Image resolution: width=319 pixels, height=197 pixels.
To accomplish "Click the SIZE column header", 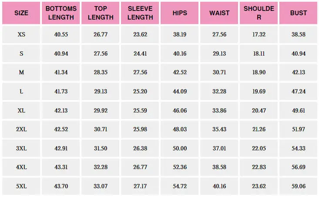I will [21, 13].
